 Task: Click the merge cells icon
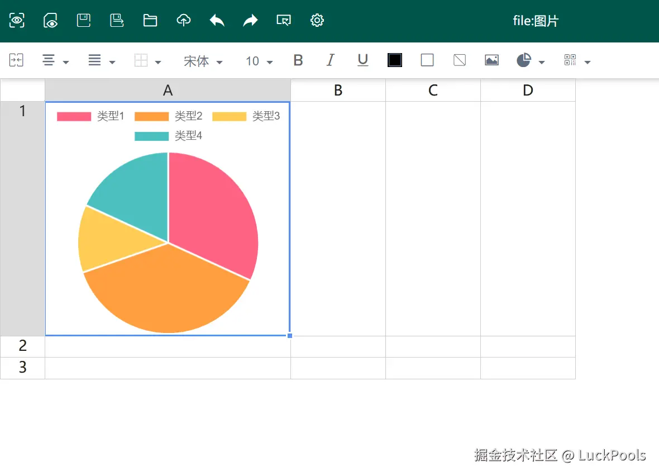click(16, 60)
